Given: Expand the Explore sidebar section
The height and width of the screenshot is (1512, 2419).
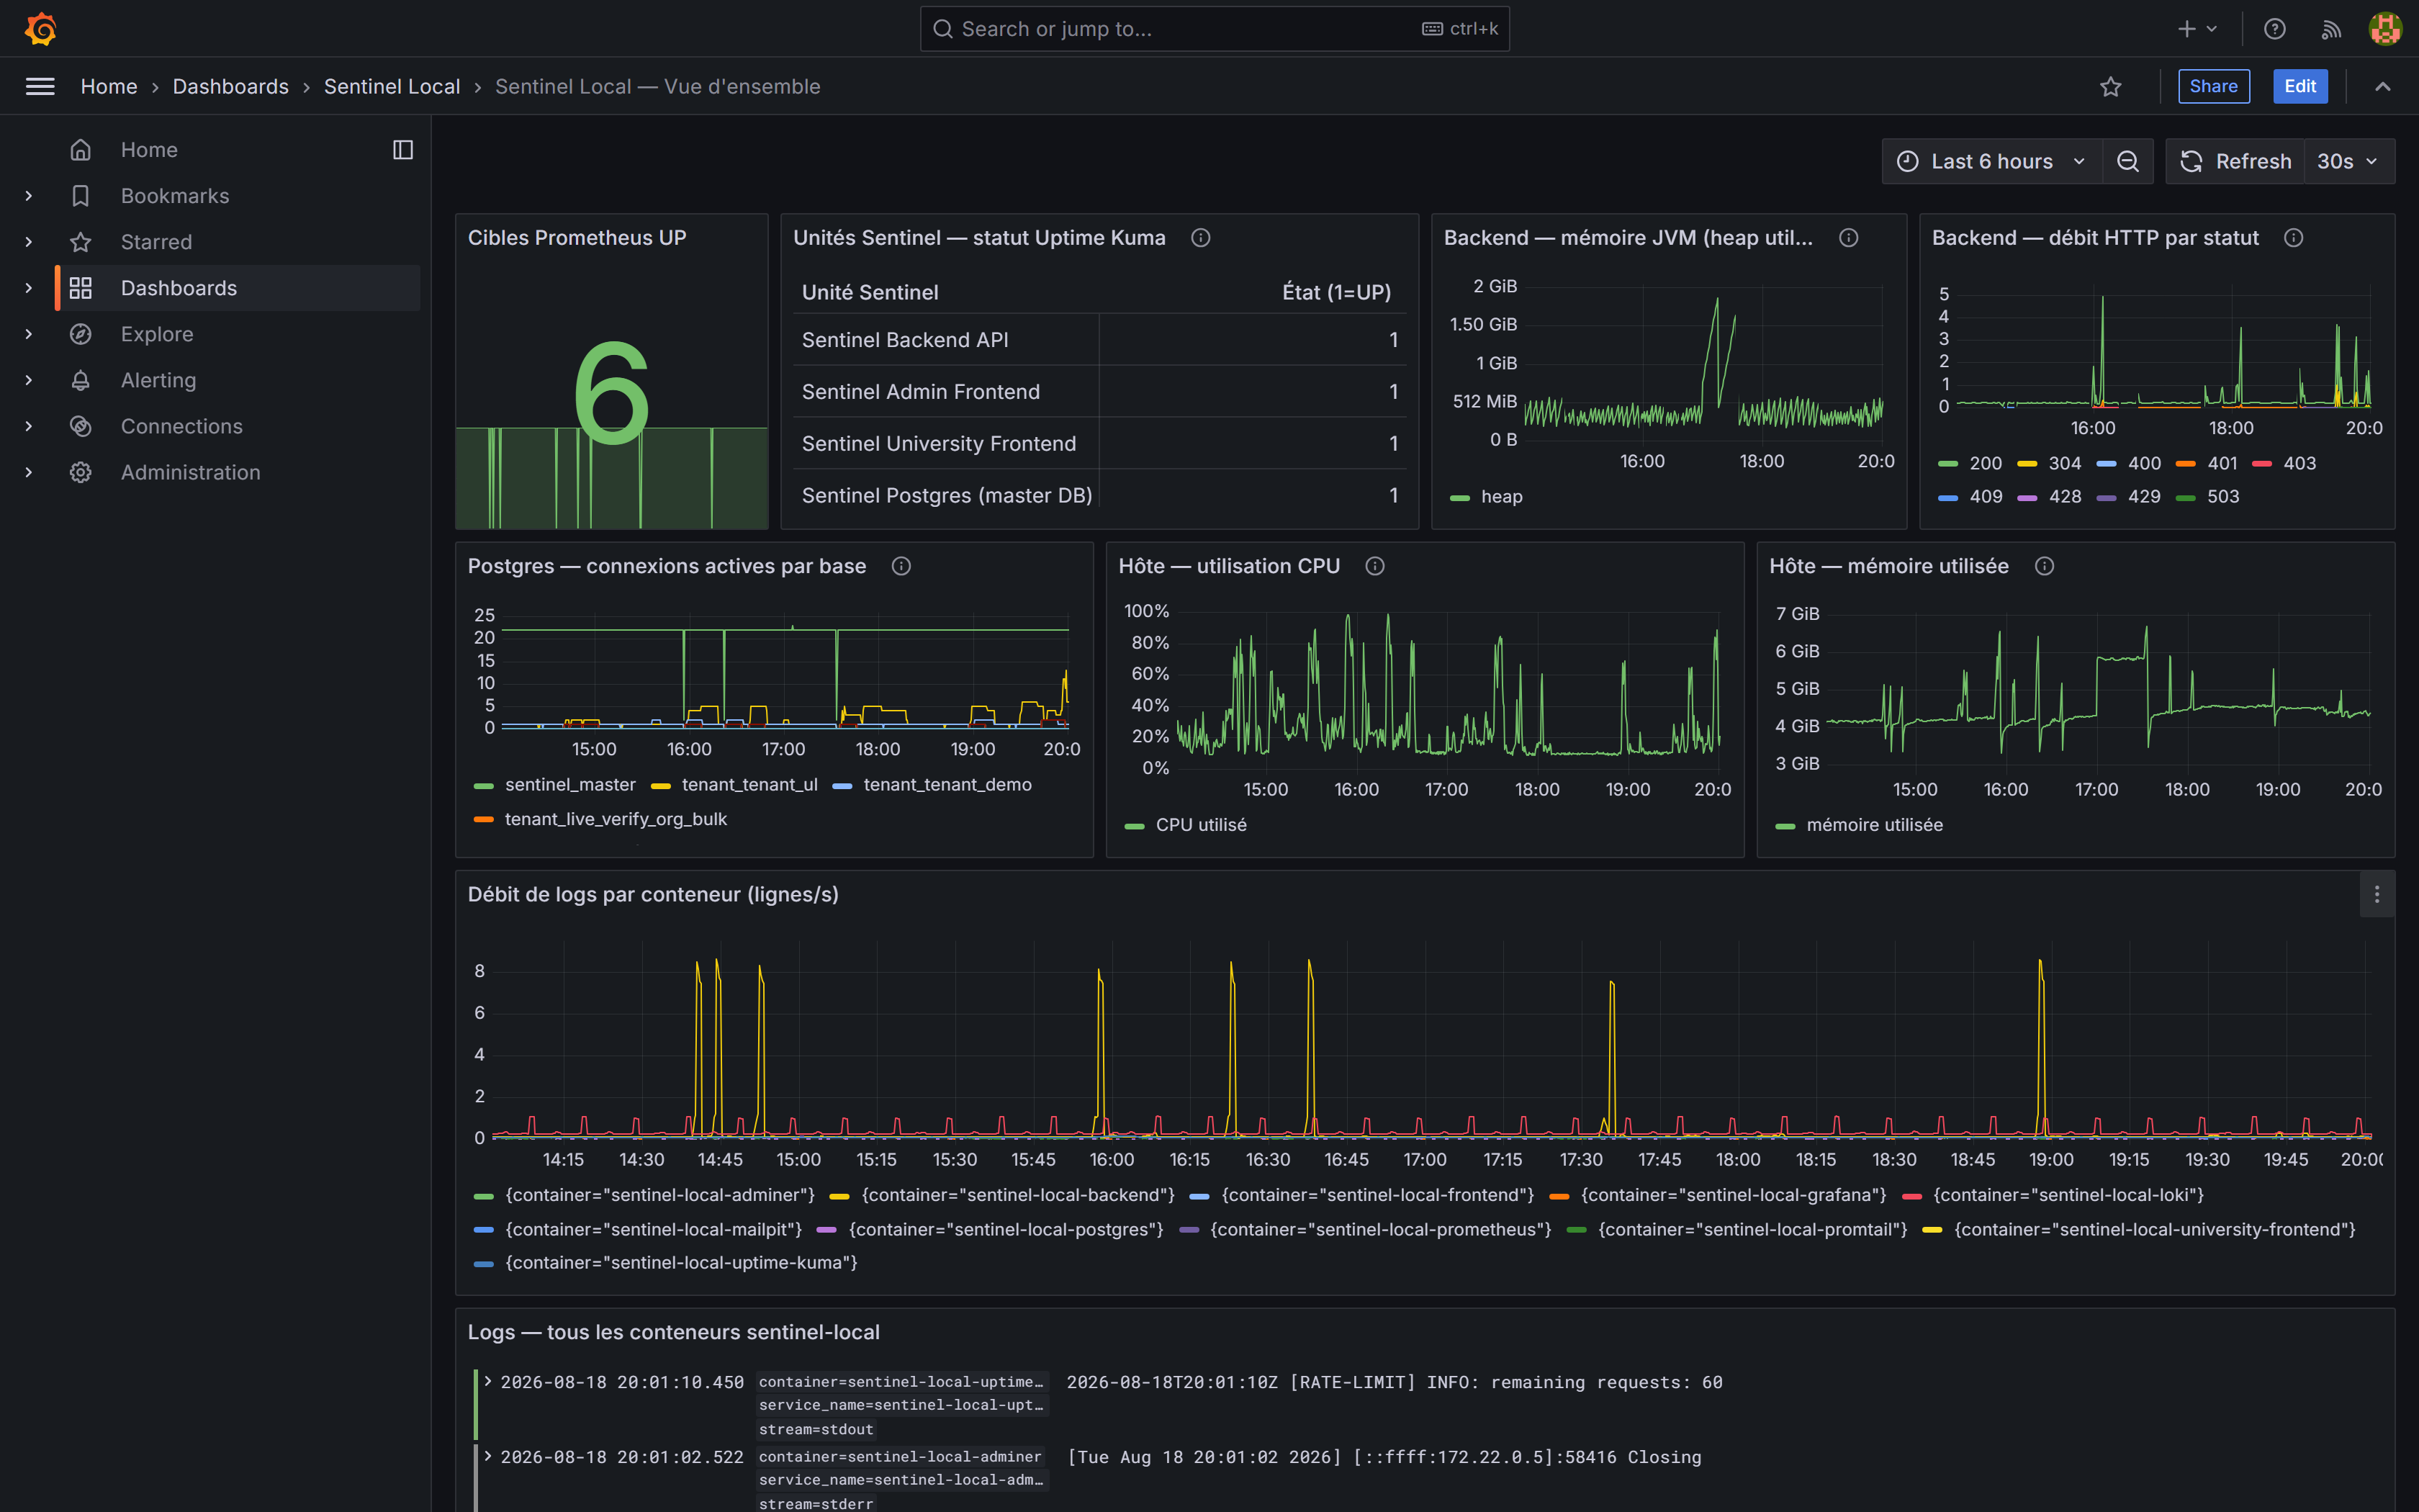Looking at the screenshot, I should (x=29, y=334).
